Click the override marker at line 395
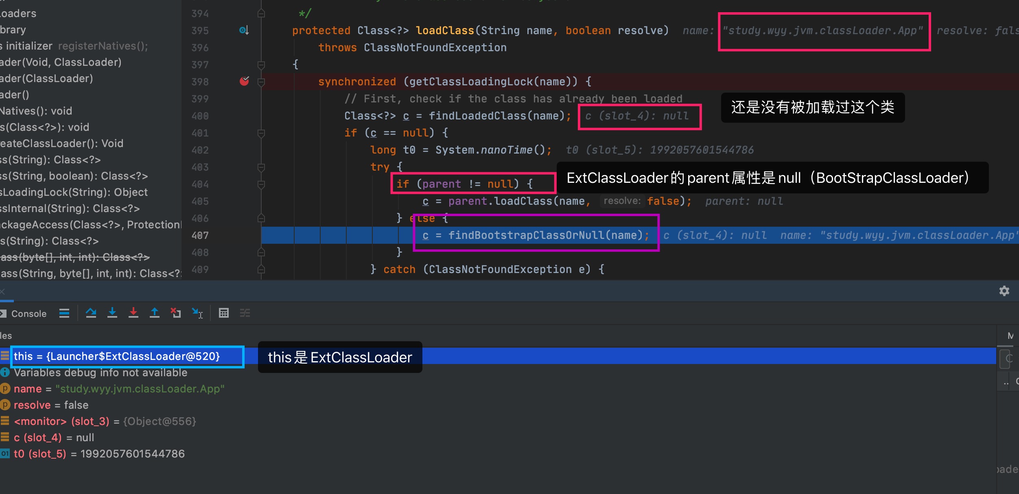Image resolution: width=1019 pixels, height=494 pixels. pos(244,30)
